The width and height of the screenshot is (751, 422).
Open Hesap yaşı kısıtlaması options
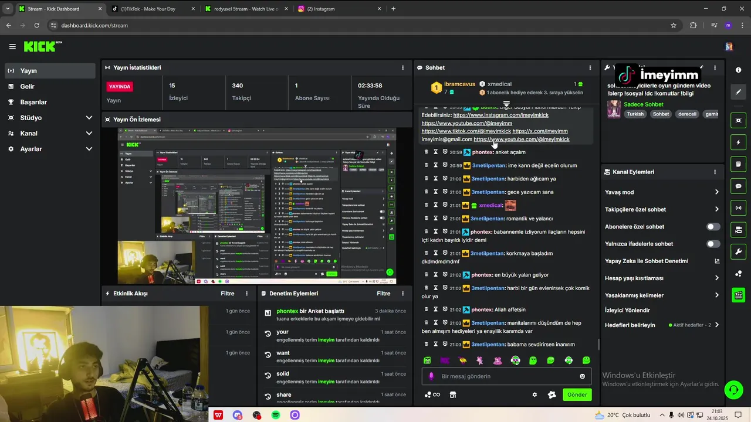tap(662, 278)
